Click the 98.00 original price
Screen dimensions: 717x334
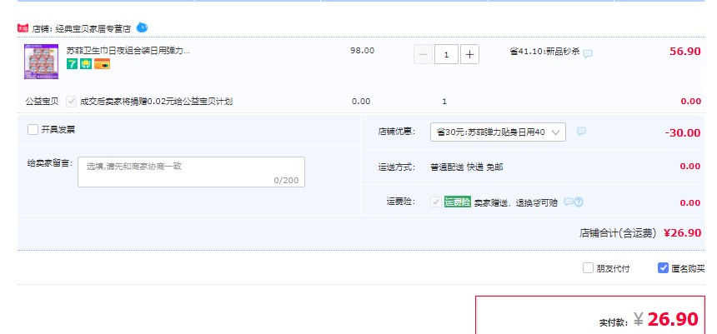(x=362, y=51)
